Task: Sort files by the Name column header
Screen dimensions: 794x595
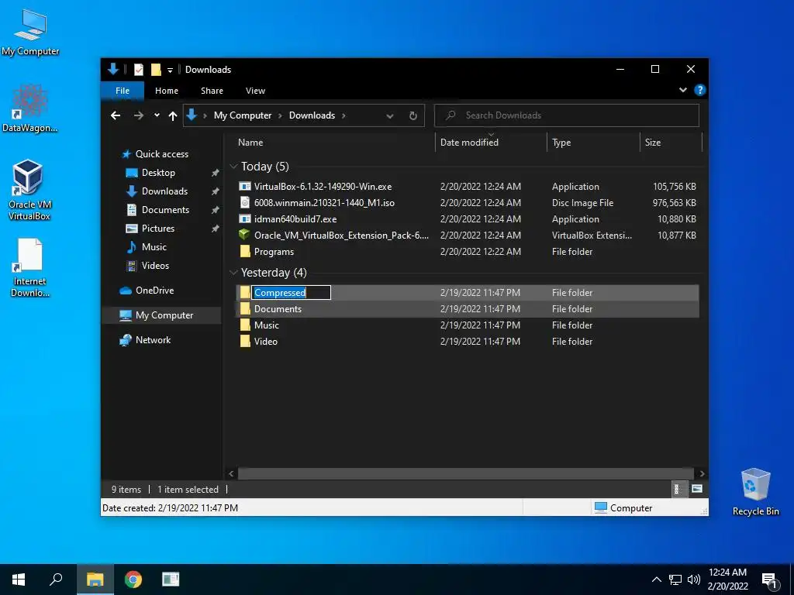Action: point(334,143)
